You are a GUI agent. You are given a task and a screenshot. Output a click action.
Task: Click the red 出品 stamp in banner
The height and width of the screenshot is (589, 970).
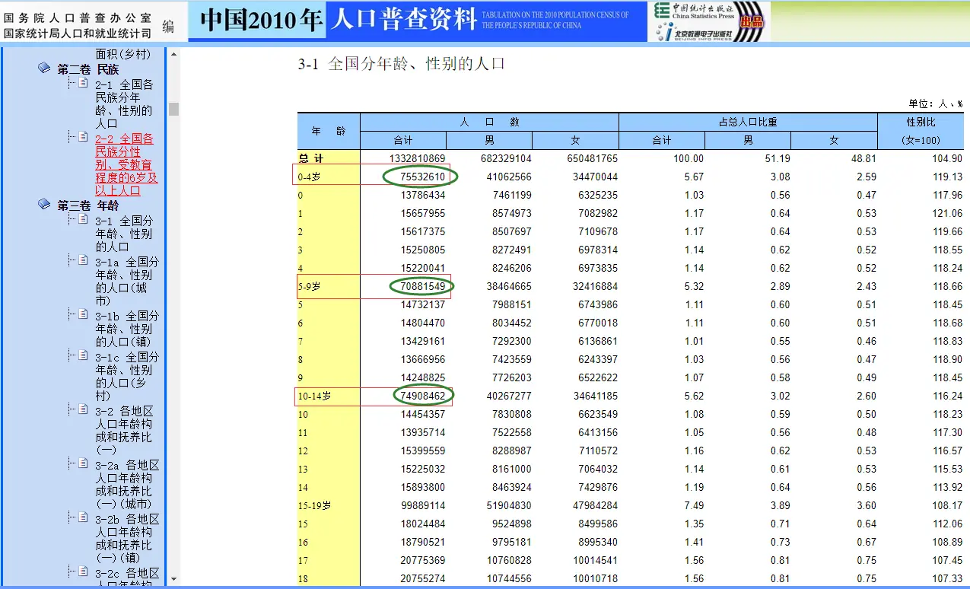[x=752, y=23]
